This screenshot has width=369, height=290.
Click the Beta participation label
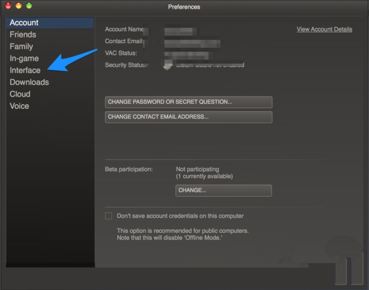129,170
